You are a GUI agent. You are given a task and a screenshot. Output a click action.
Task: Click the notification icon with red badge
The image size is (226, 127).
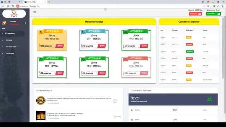tap(208, 2)
